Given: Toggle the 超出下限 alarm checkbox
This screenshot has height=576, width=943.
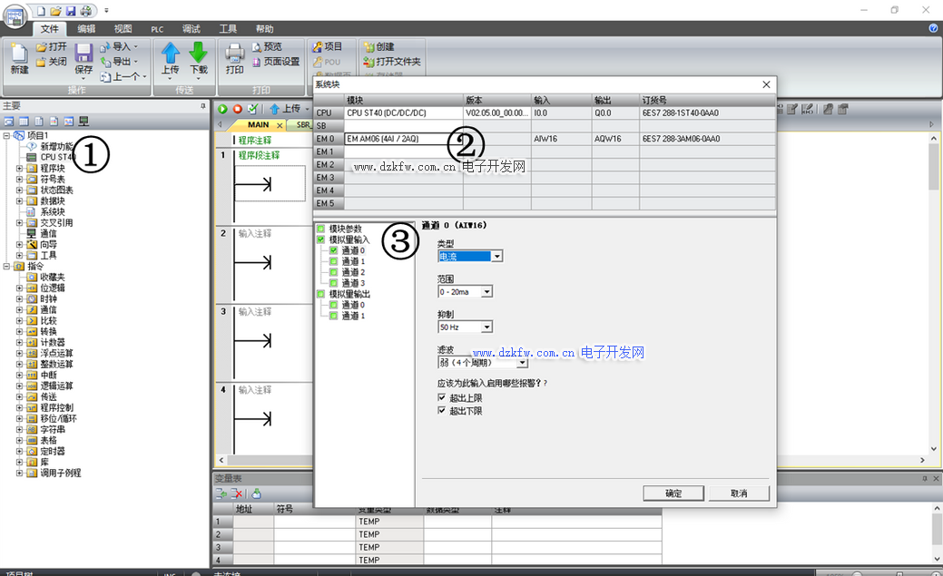Looking at the screenshot, I should click(442, 411).
